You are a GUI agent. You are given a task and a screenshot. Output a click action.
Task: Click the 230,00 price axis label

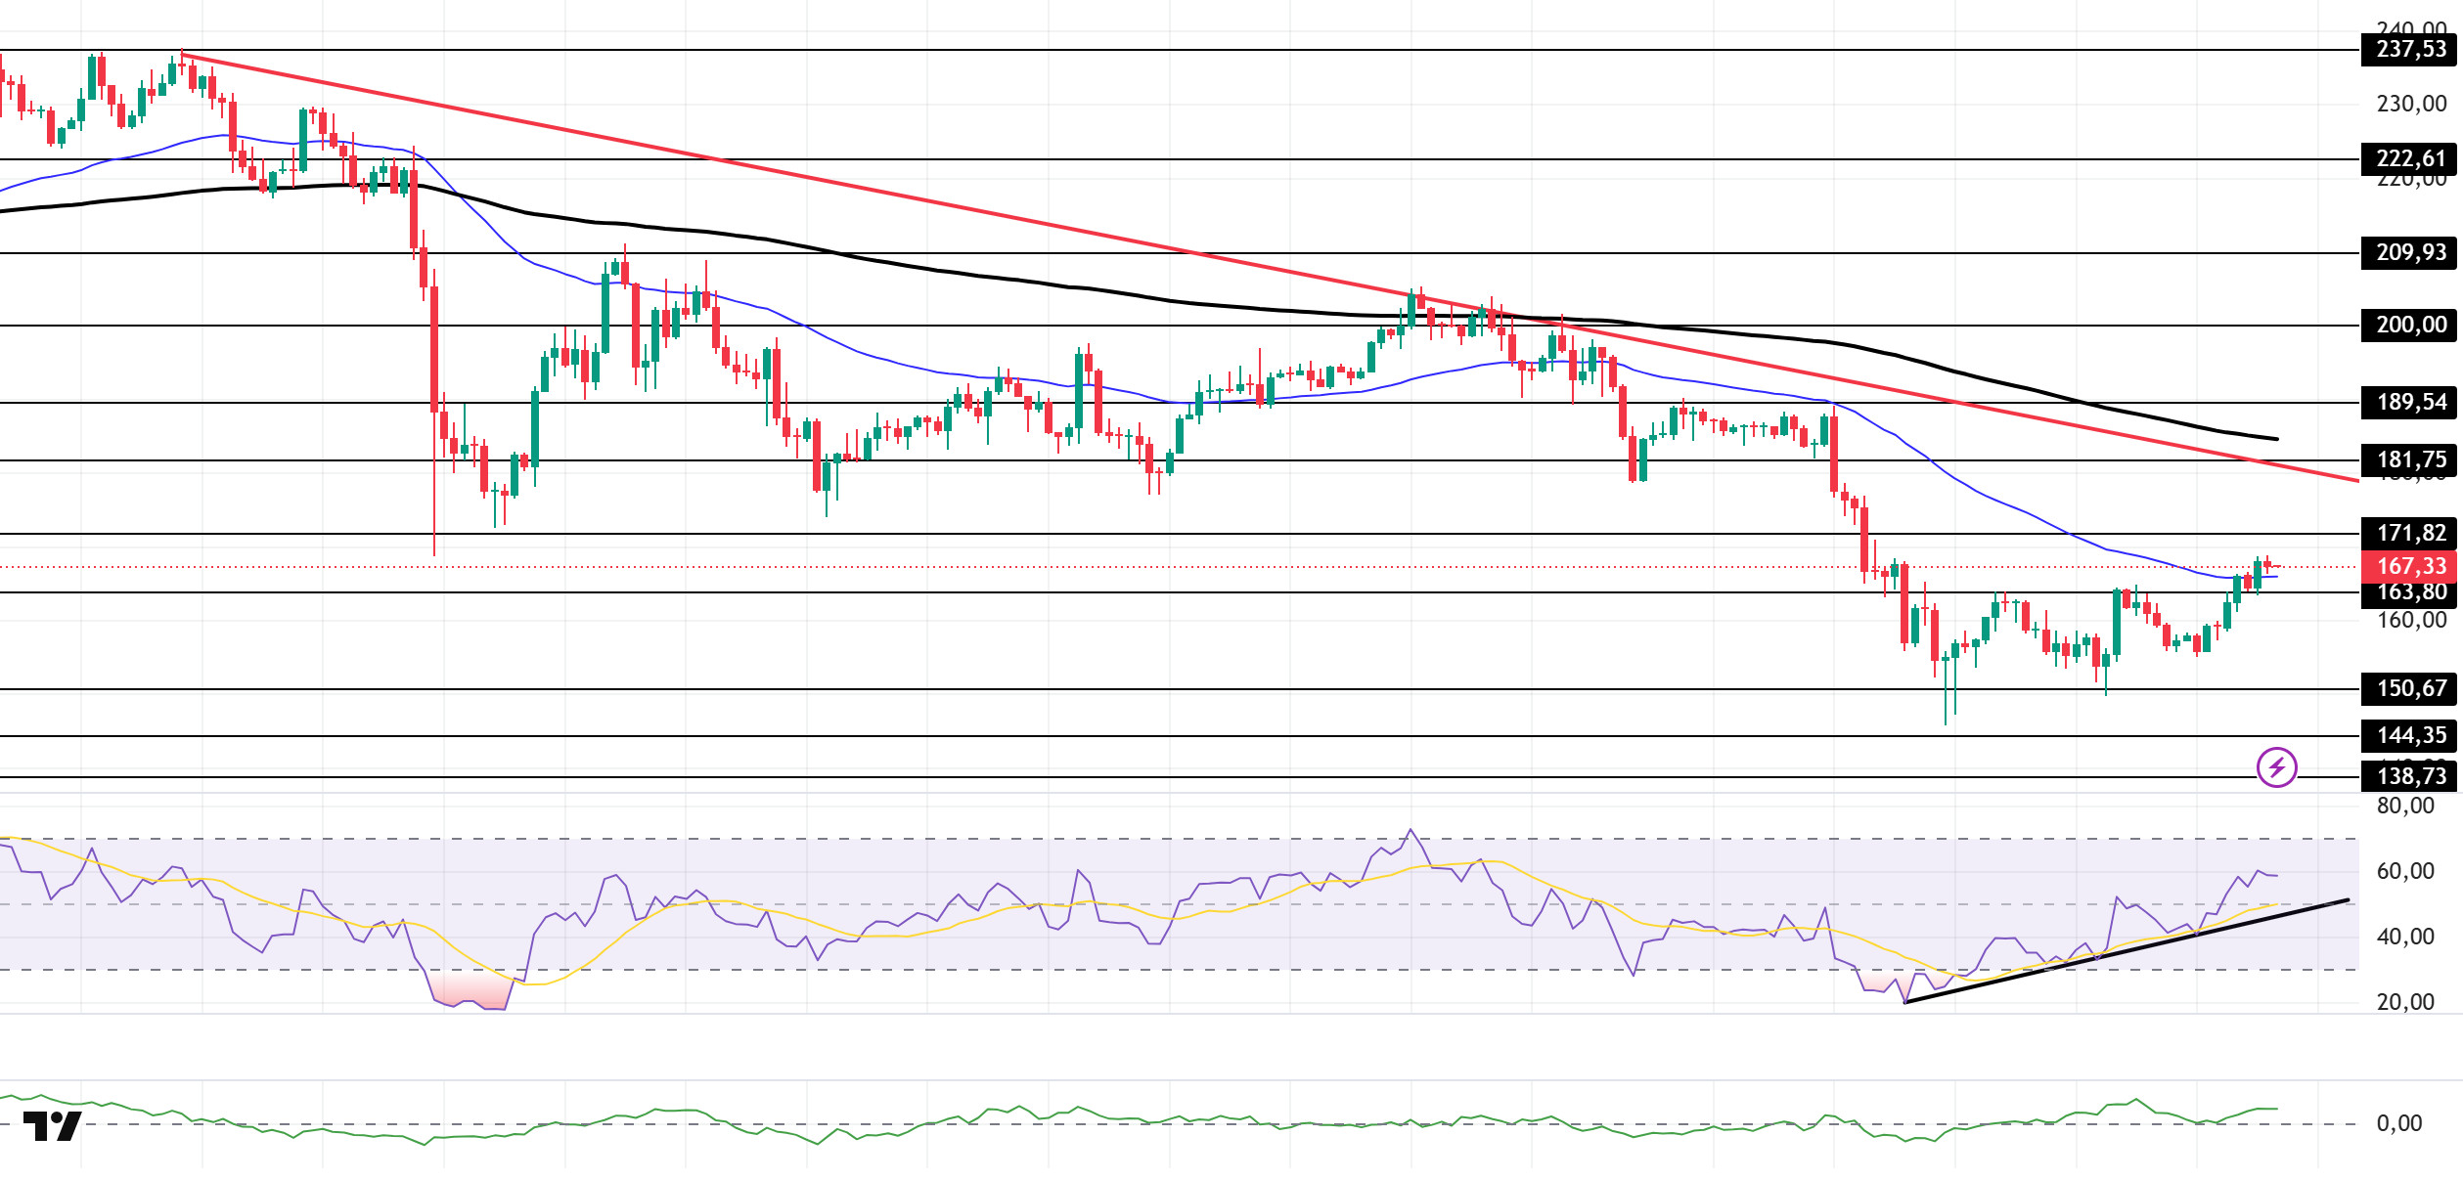(x=2410, y=104)
